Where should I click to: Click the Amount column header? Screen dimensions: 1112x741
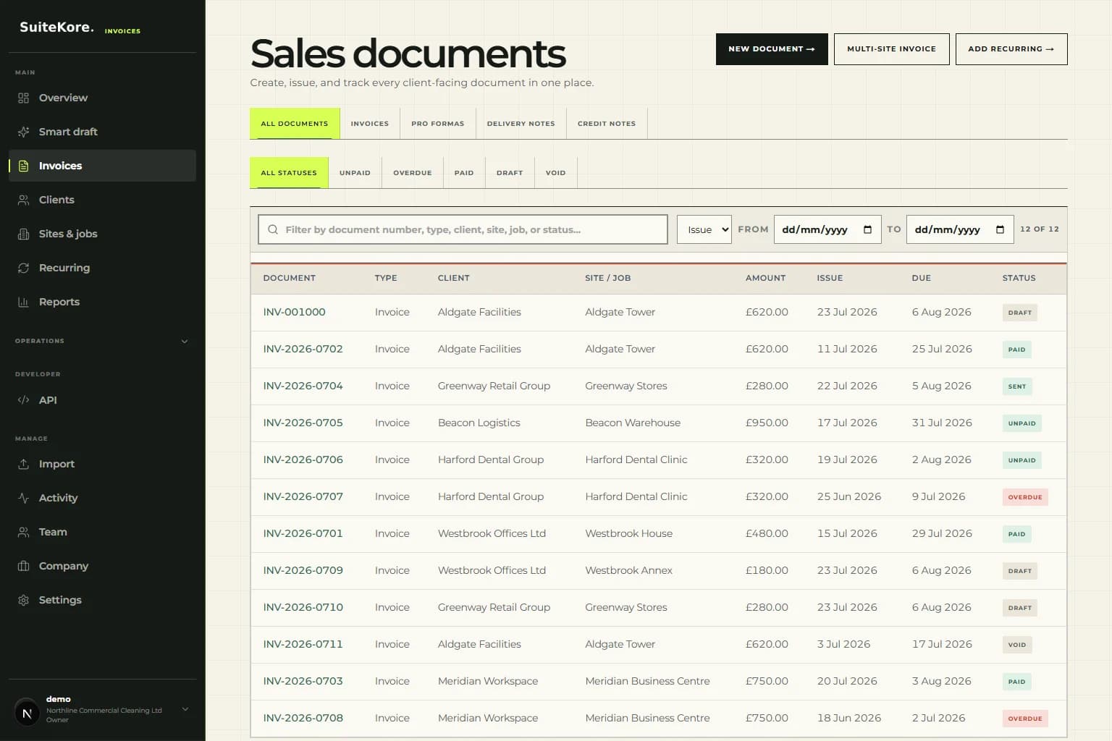pyautogui.click(x=765, y=278)
